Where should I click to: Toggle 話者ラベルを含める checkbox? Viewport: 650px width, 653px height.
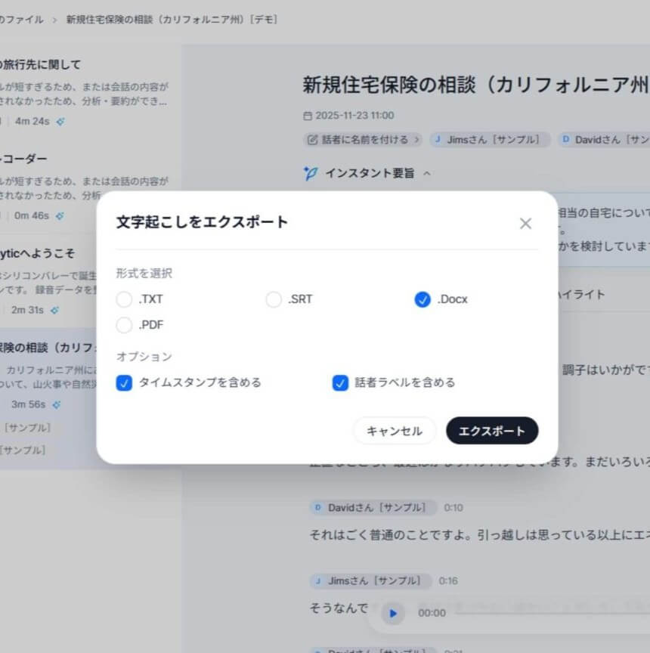tap(340, 382)
